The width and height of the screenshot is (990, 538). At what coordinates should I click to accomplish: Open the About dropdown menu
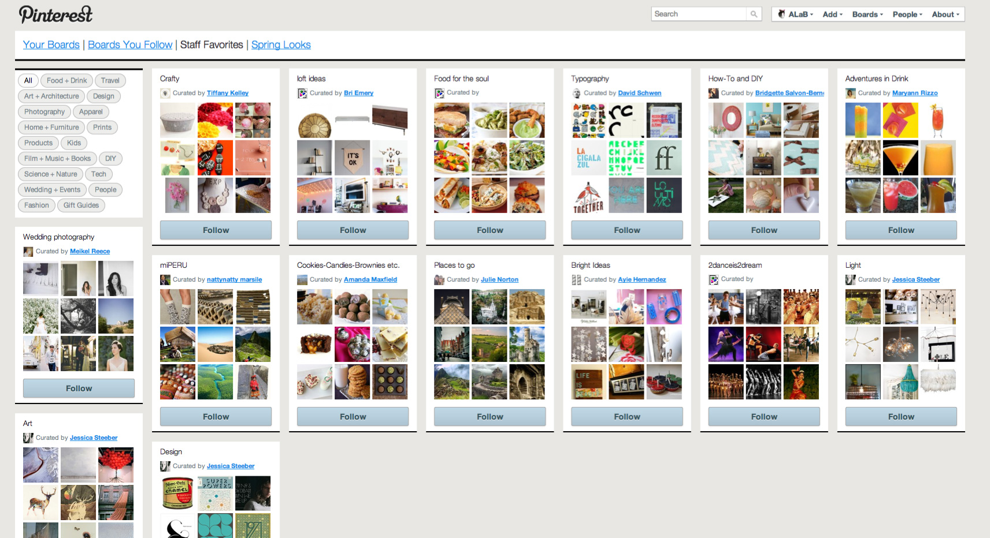click(945, 14)
